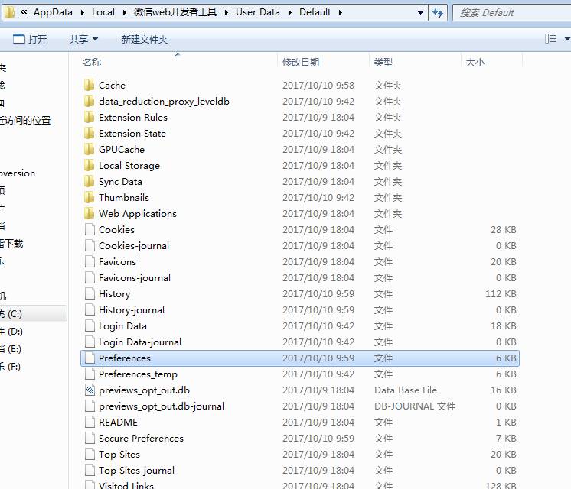
Task: Click the Cache folder icon
Action: (x=89, y=85)
